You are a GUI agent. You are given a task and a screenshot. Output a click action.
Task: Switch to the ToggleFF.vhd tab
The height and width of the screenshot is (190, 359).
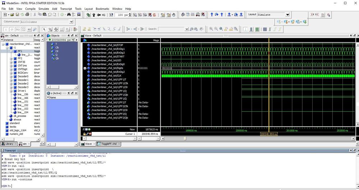(109, 144)
